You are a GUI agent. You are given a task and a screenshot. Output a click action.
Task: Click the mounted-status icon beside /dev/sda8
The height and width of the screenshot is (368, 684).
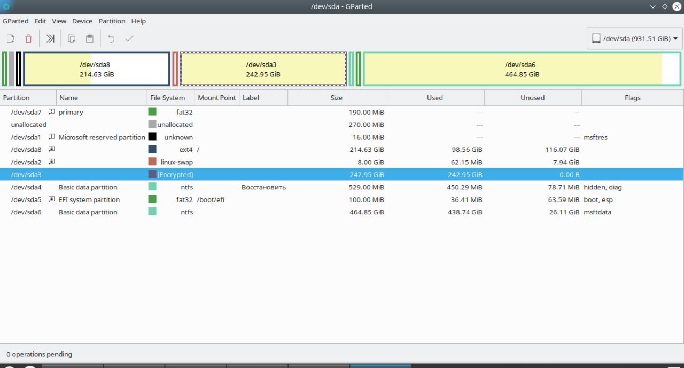52,150
